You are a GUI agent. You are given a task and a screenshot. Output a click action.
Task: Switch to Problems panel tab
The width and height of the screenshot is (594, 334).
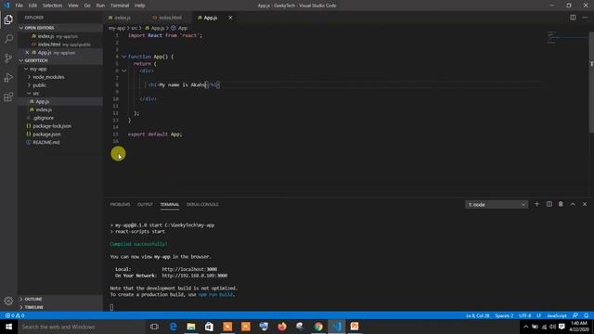[120, 204]
